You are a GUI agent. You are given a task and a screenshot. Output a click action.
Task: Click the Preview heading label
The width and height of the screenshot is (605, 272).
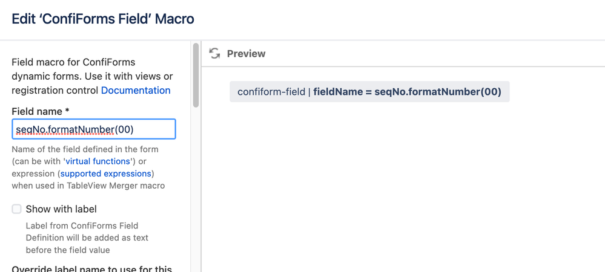tap(246, 54)
